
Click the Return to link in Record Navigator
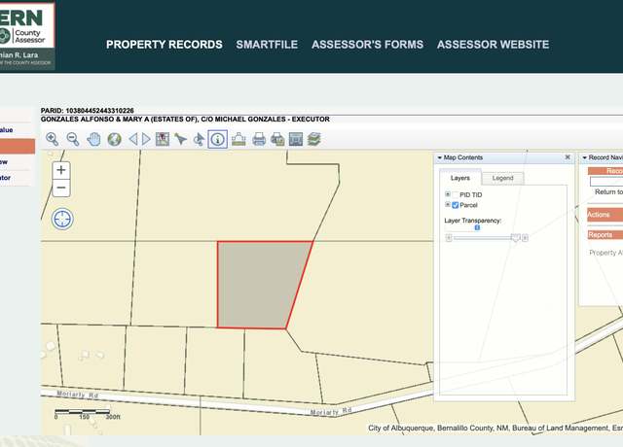[x=608, y=192]
